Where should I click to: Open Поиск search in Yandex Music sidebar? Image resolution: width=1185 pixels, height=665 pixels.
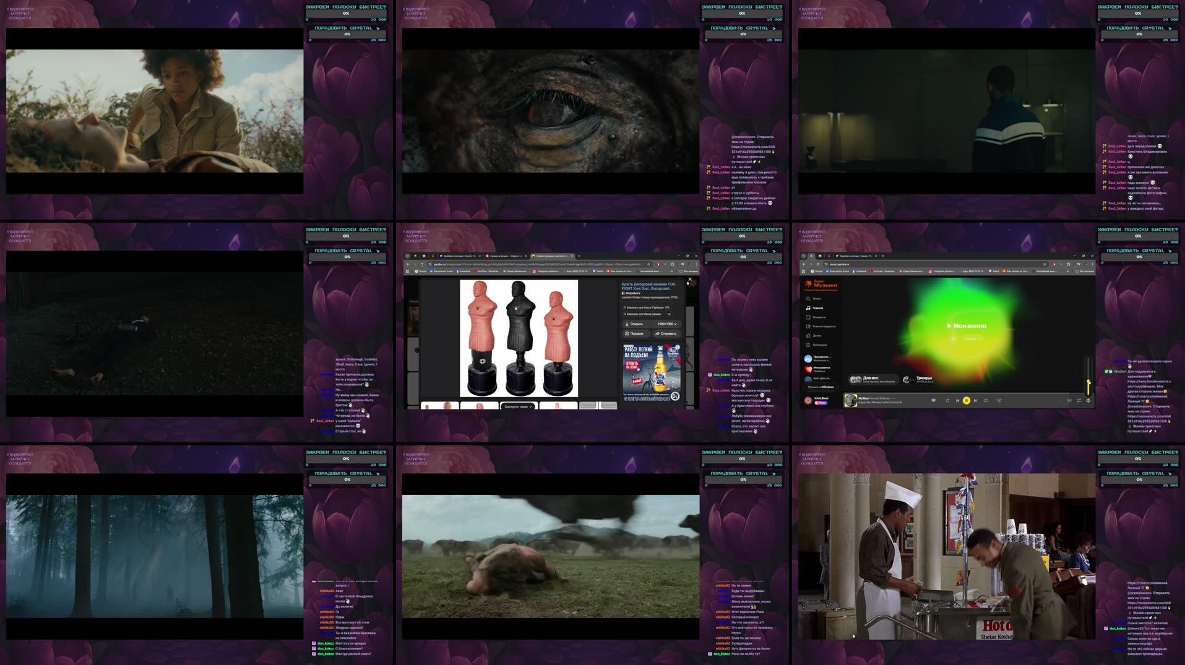pyautogui.click(x=816, y=299)
